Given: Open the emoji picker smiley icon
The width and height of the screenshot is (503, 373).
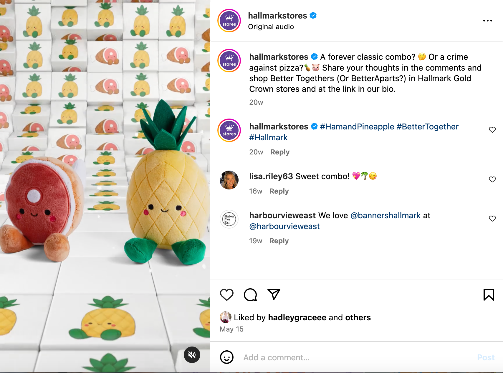Looking at the screenshot, I should pyautogui.click(x=226, y=357).
